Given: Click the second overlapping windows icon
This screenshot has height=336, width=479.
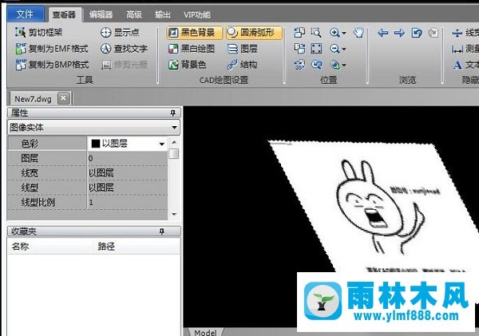Looking at the screenshot, I should tap(299, 49).
